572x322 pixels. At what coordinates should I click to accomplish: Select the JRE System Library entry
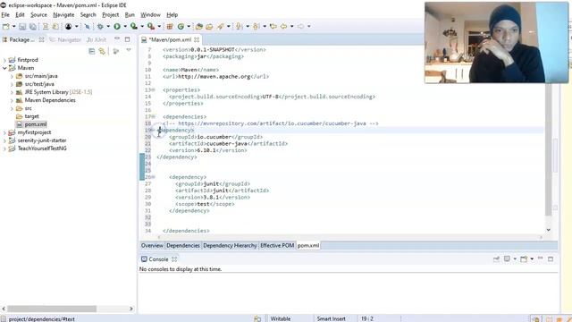(x=54, y=92)
